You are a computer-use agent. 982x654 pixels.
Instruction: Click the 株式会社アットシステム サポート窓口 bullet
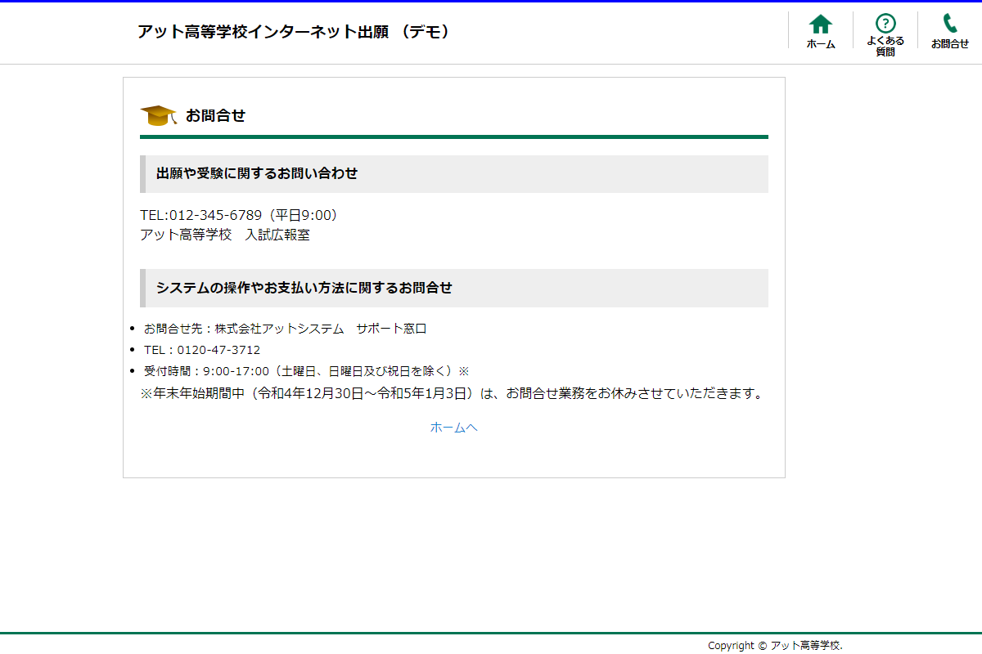pyautogui.click(x=285, y=329)
